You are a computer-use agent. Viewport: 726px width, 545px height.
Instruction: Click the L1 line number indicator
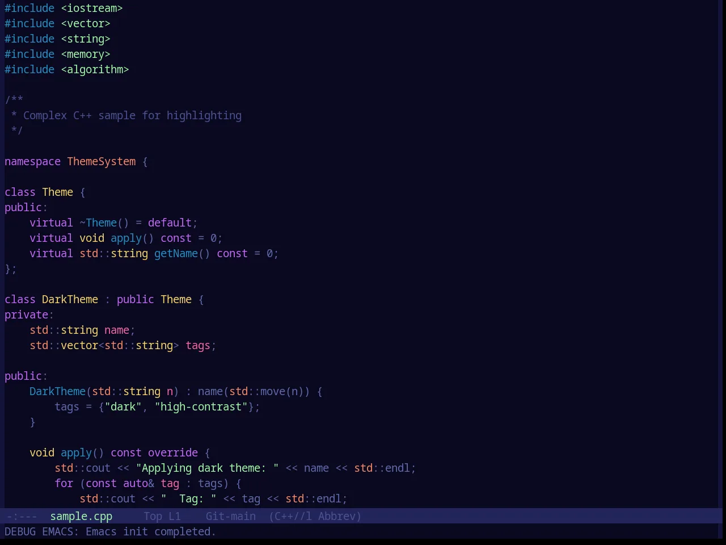tap(175, 517)
